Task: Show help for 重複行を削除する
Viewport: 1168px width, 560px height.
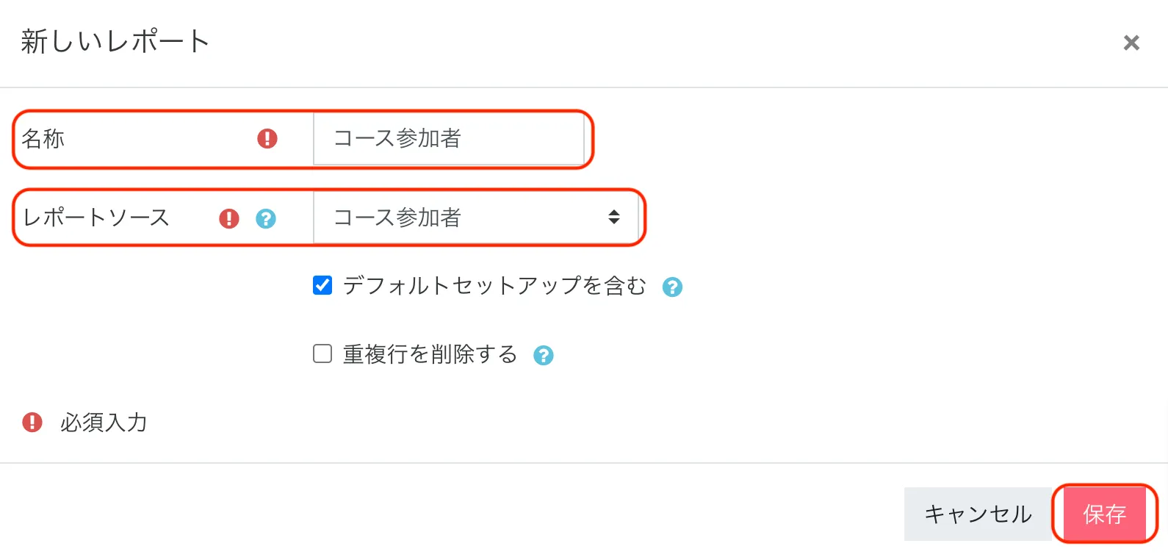Action: [x=543, y=356]
